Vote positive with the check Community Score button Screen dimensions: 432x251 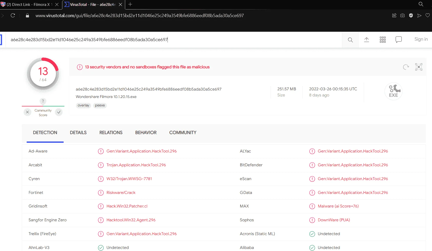point(59,112)
